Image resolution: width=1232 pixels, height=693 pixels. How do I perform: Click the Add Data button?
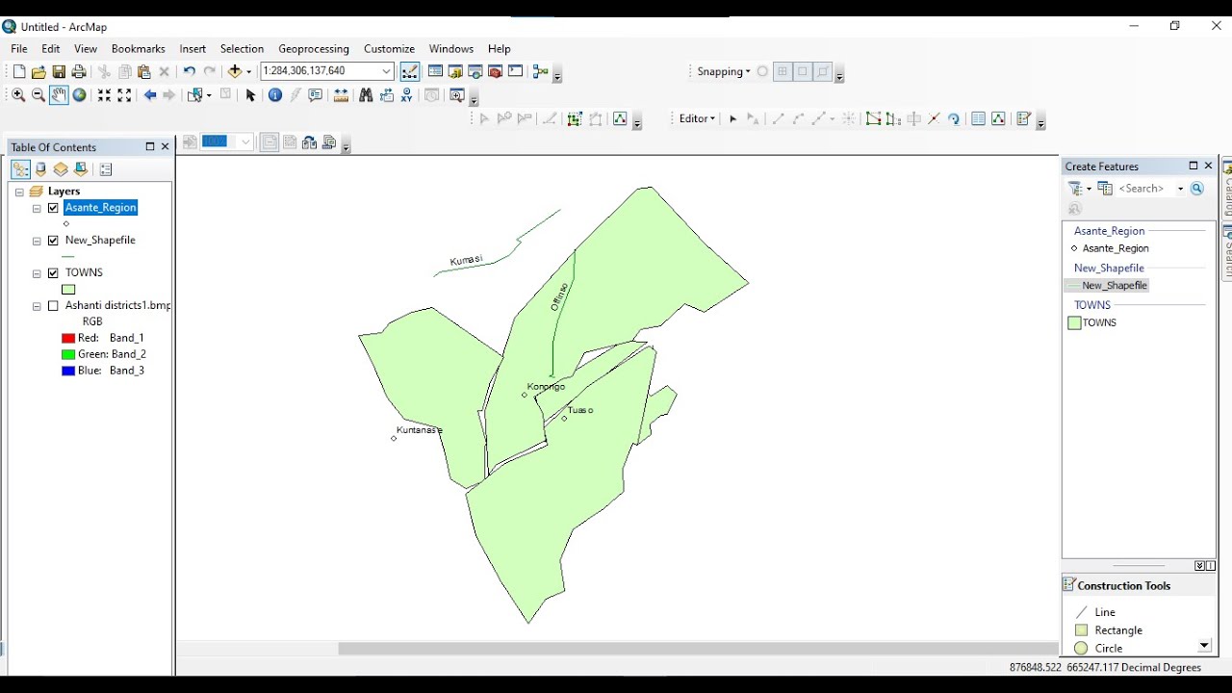(x=234, y=71)
